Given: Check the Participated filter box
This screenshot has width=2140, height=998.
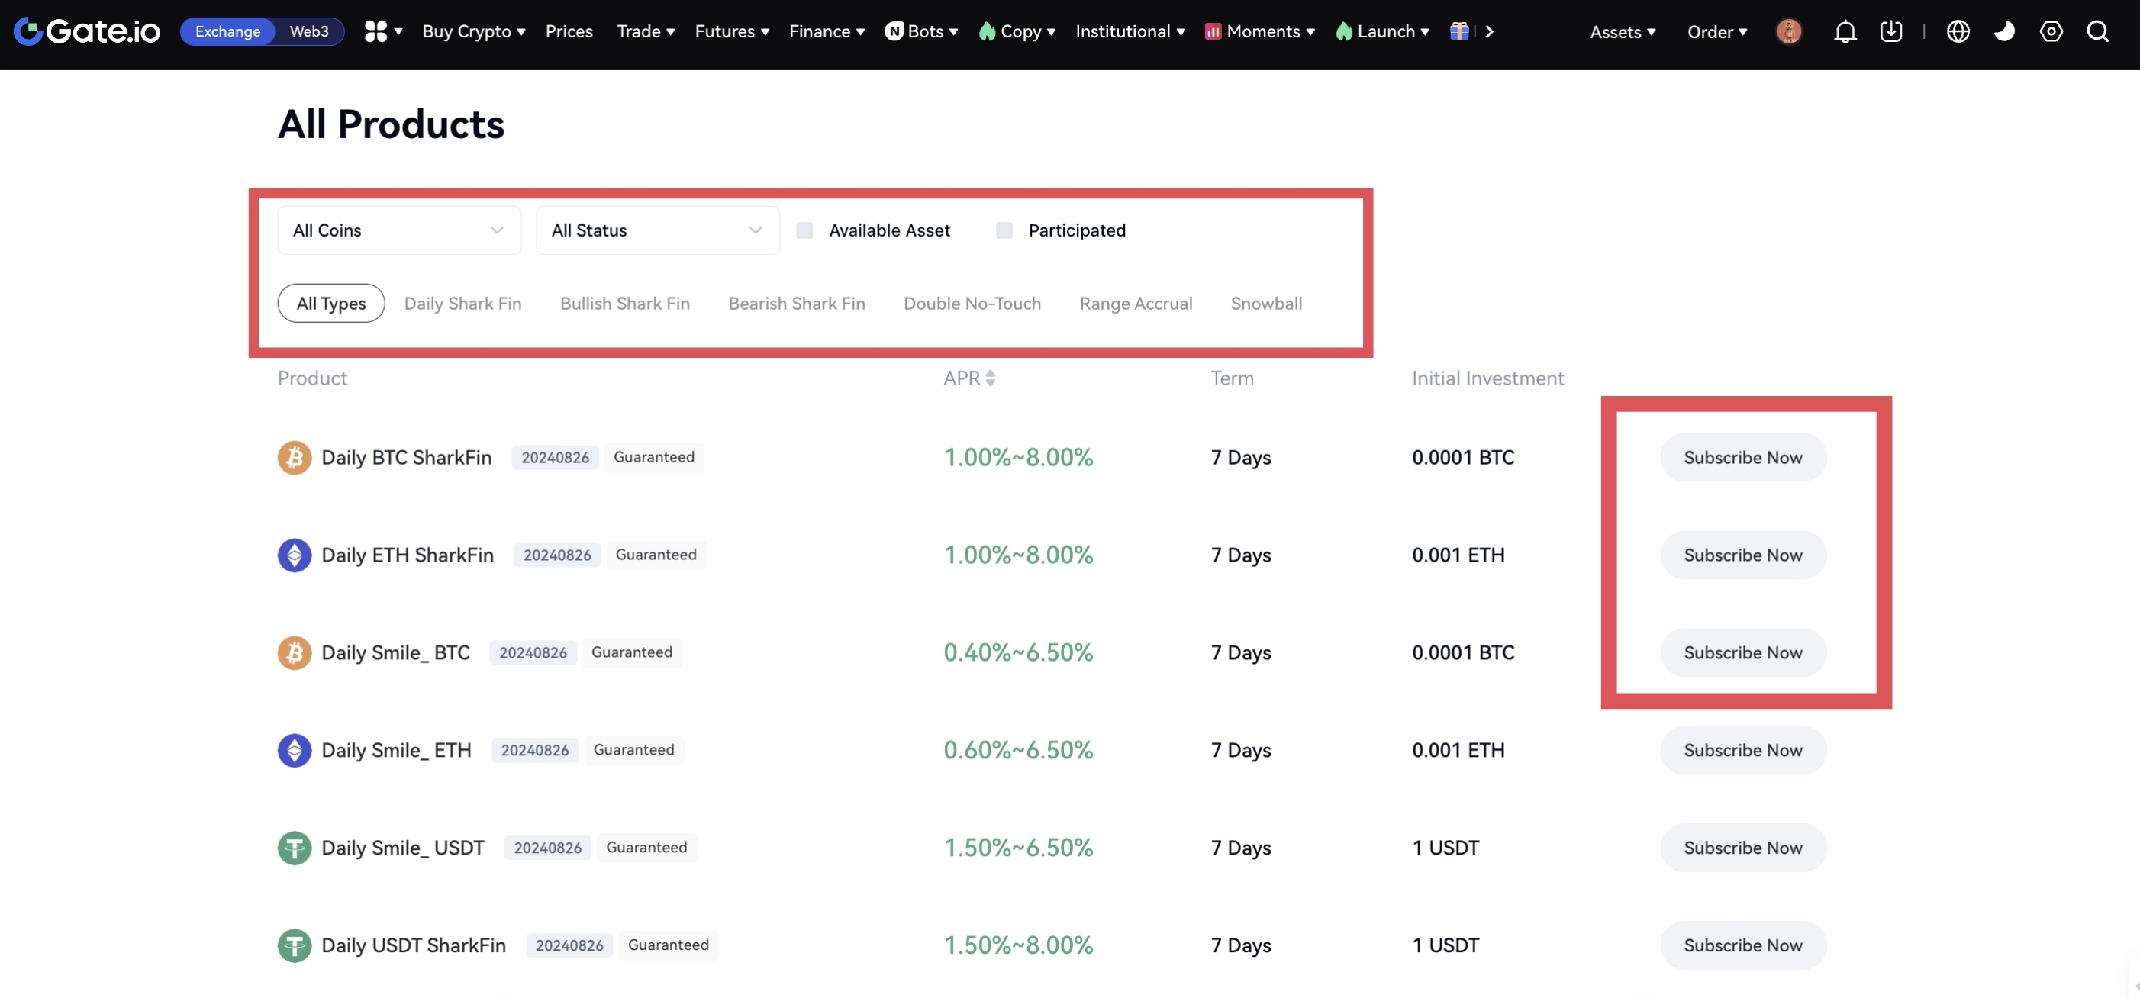Looking at the screenshot, I should tap(1004, 231).
